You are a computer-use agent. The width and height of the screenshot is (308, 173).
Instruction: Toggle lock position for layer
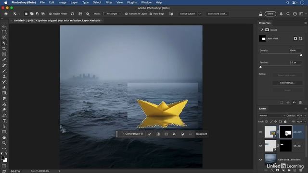[x=276, y=122]
